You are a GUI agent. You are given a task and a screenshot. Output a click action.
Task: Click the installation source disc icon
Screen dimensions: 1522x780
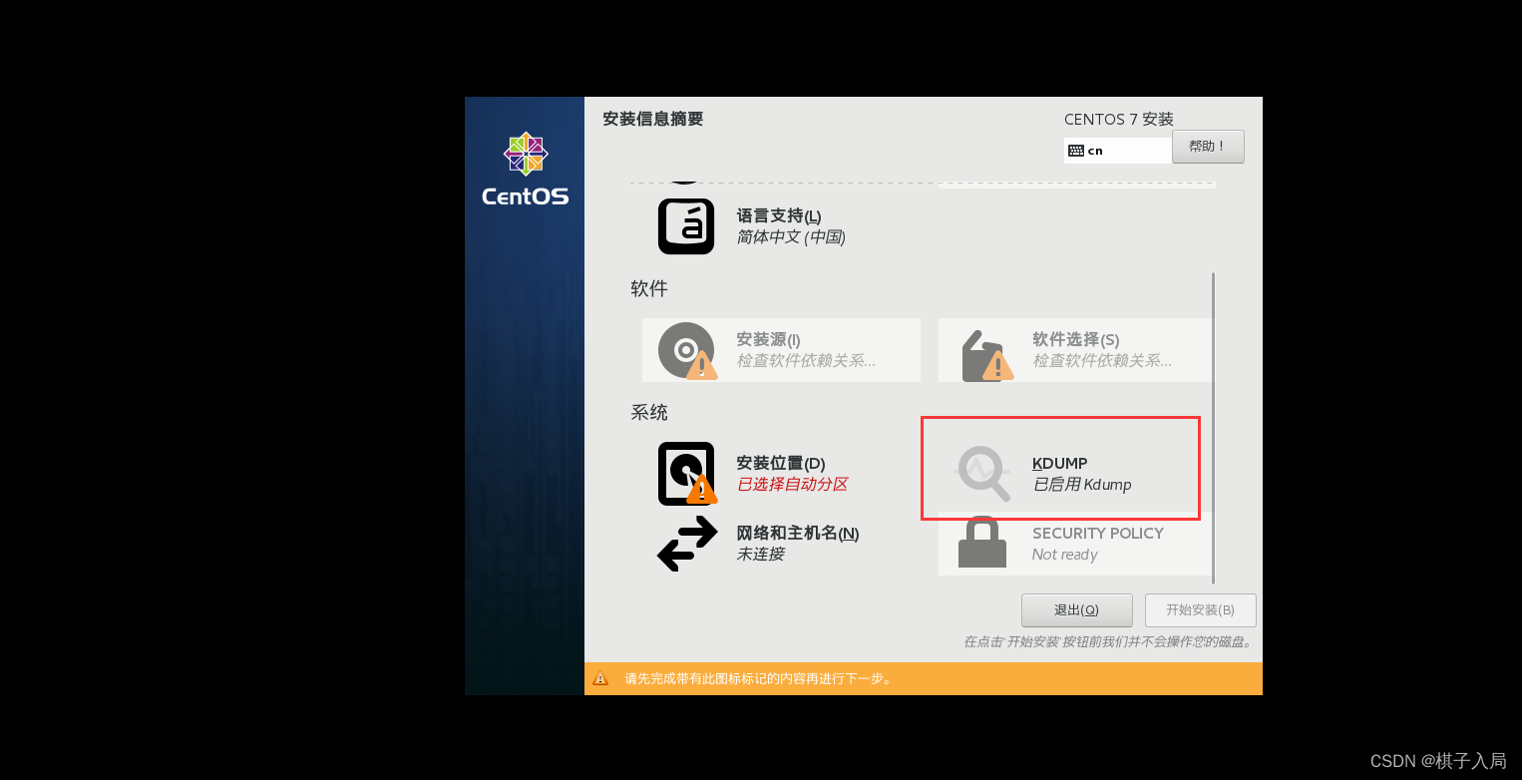687,350
